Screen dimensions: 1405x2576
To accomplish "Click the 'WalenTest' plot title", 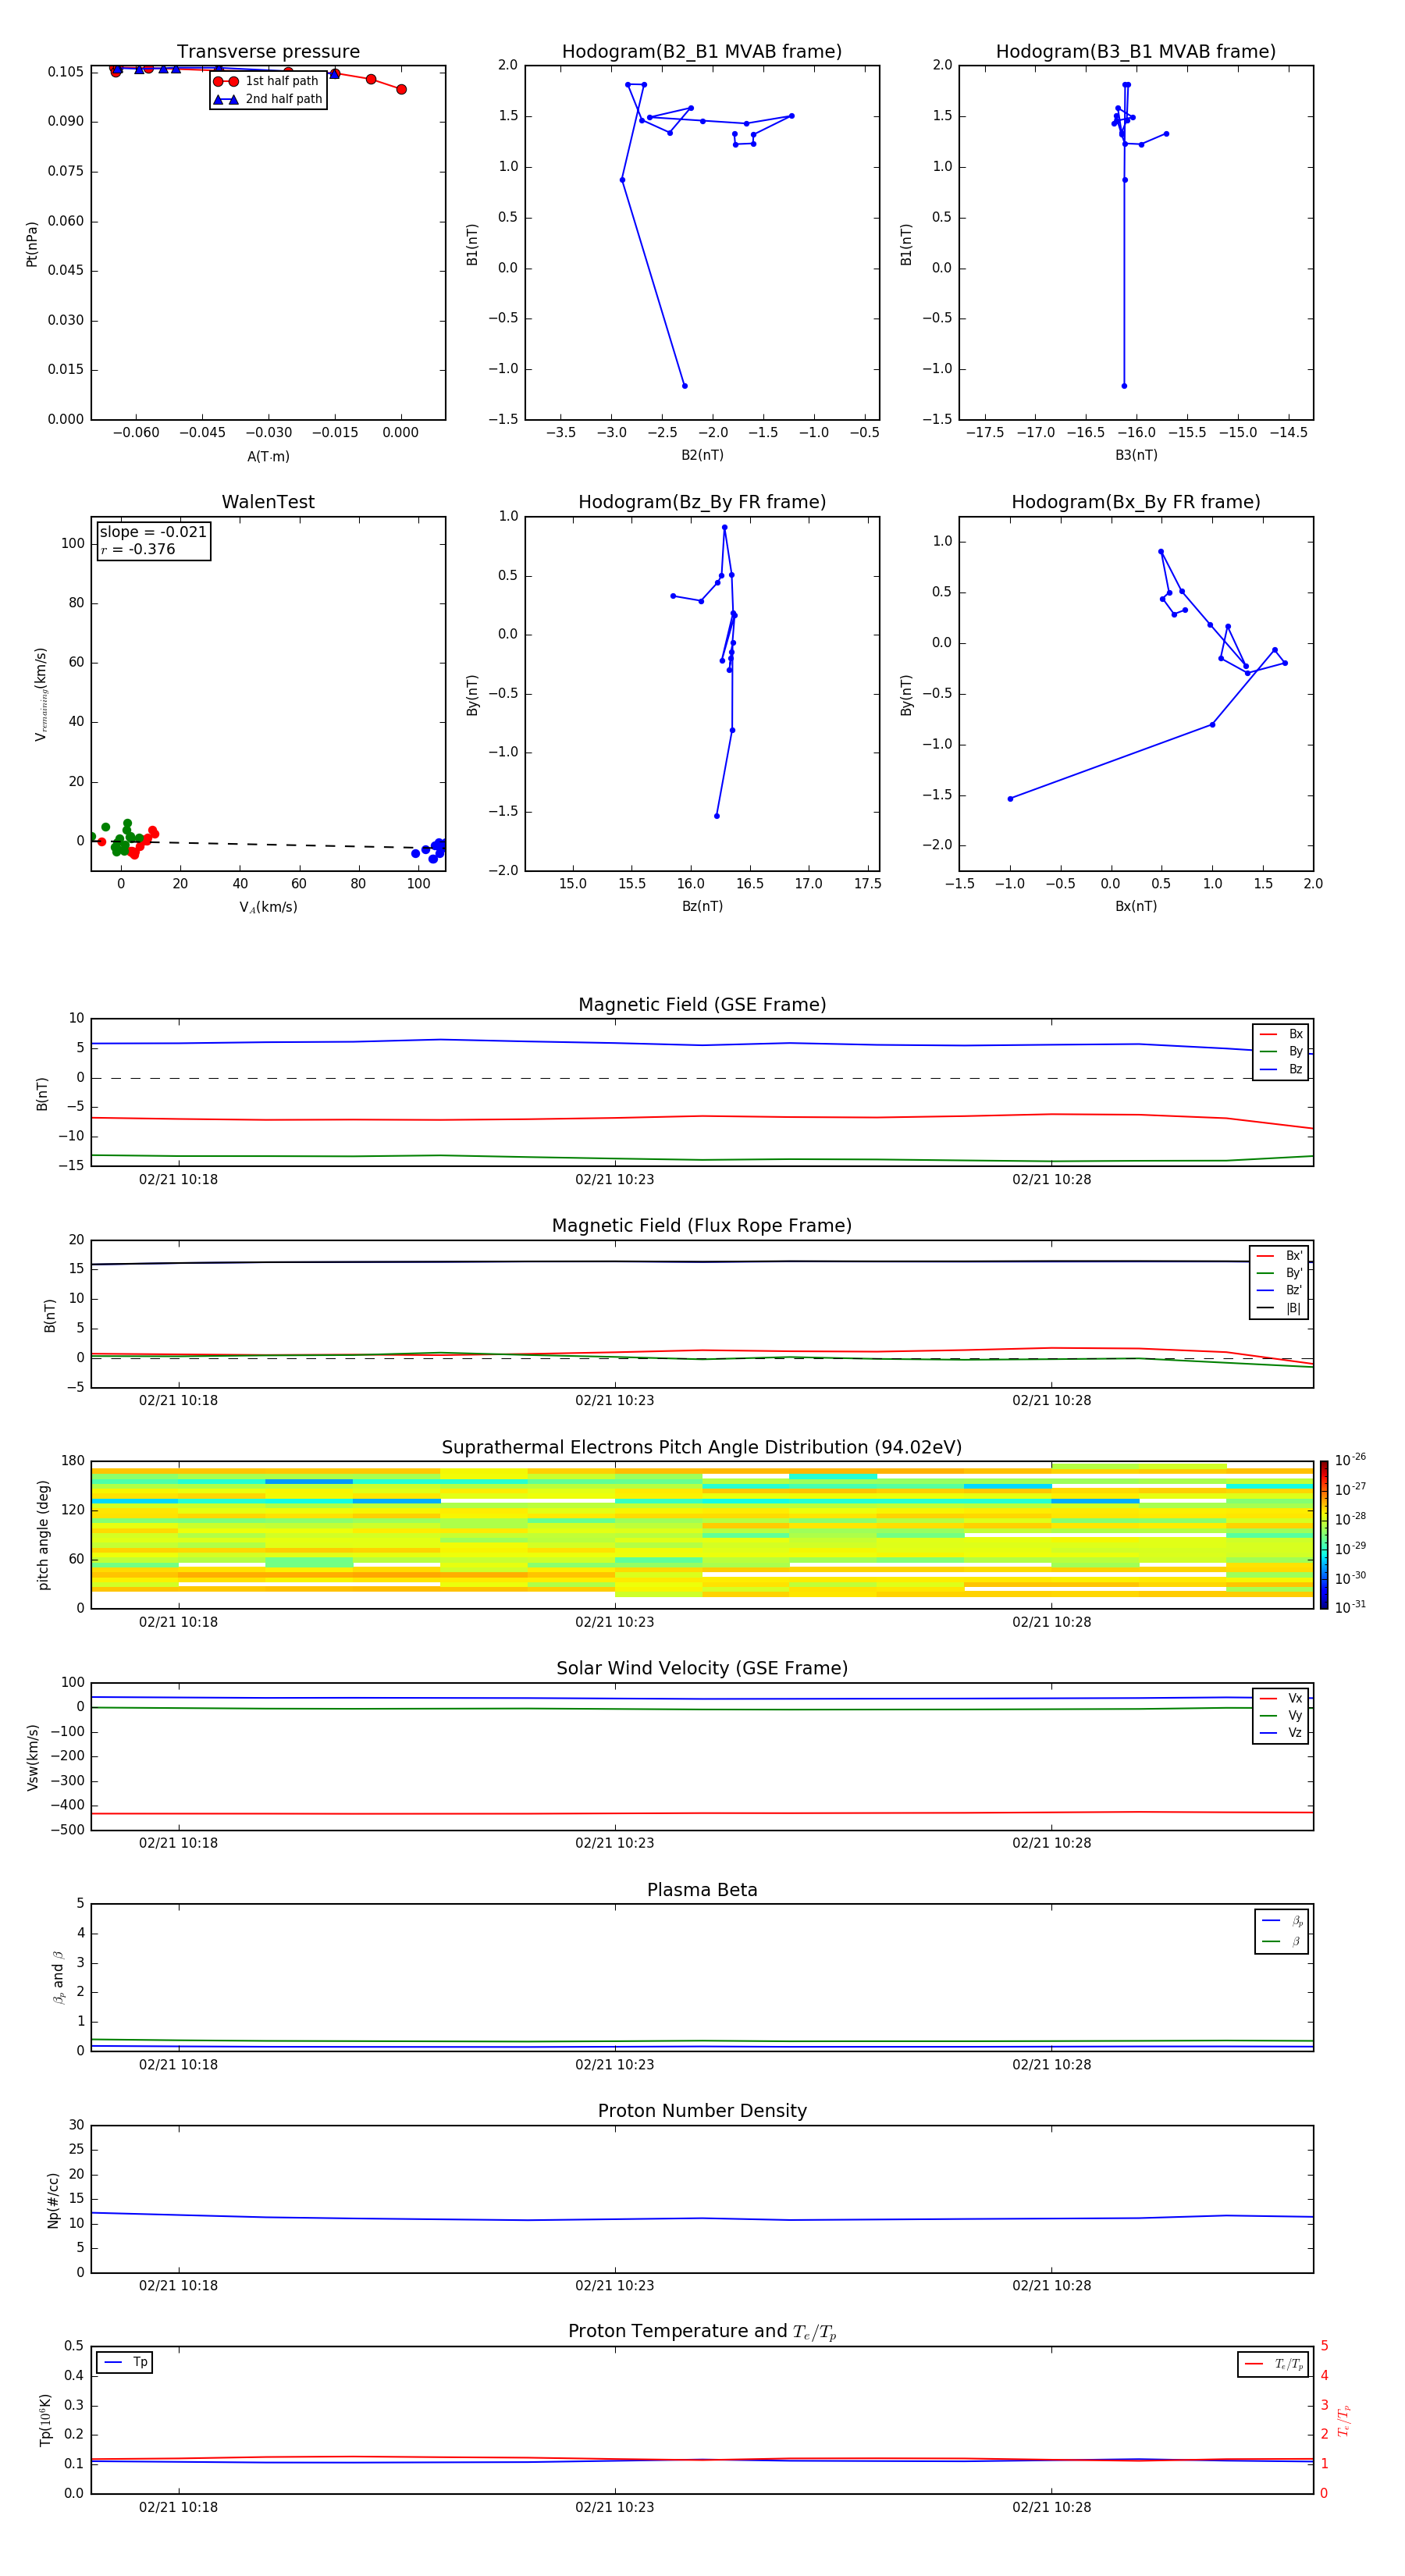I will (x=268, y=502).
